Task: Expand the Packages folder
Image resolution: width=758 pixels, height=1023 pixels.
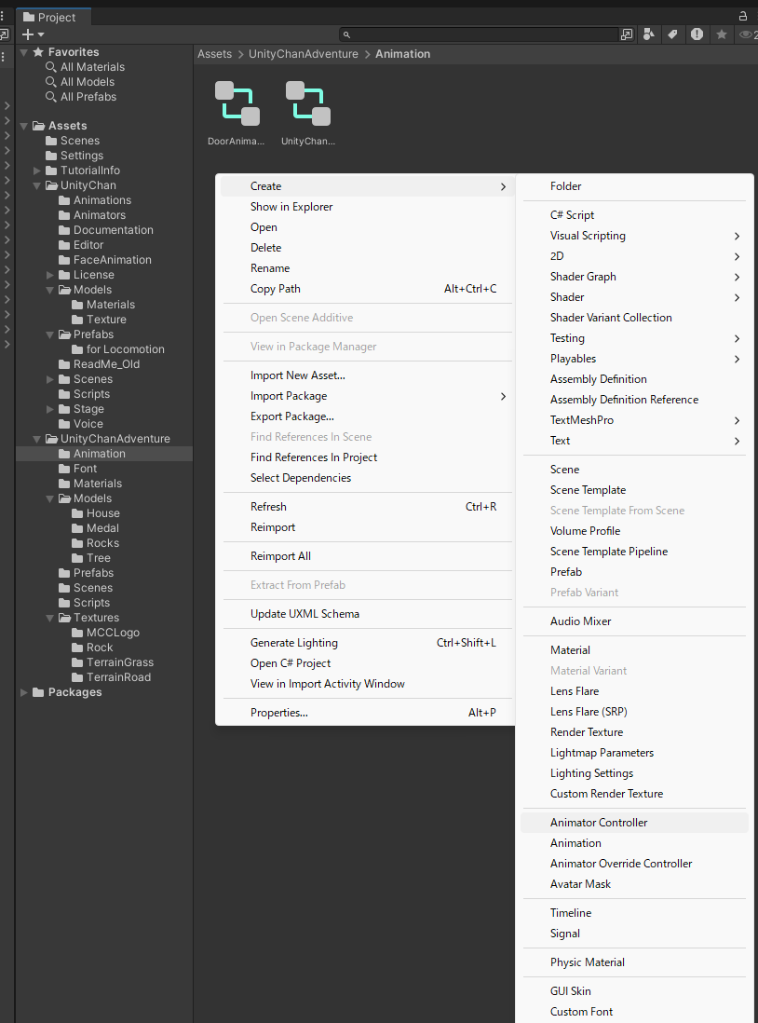Action: [24, 692]
